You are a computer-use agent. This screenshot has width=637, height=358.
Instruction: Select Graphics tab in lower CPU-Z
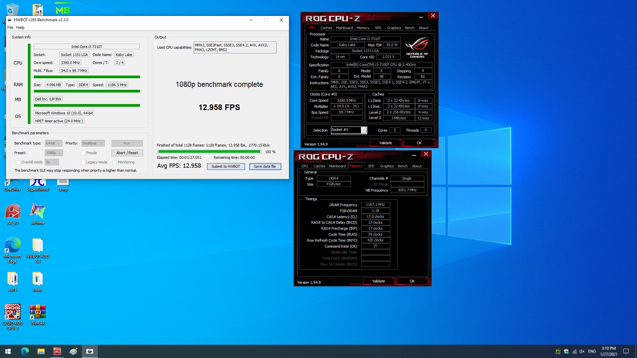click(387, 166)
